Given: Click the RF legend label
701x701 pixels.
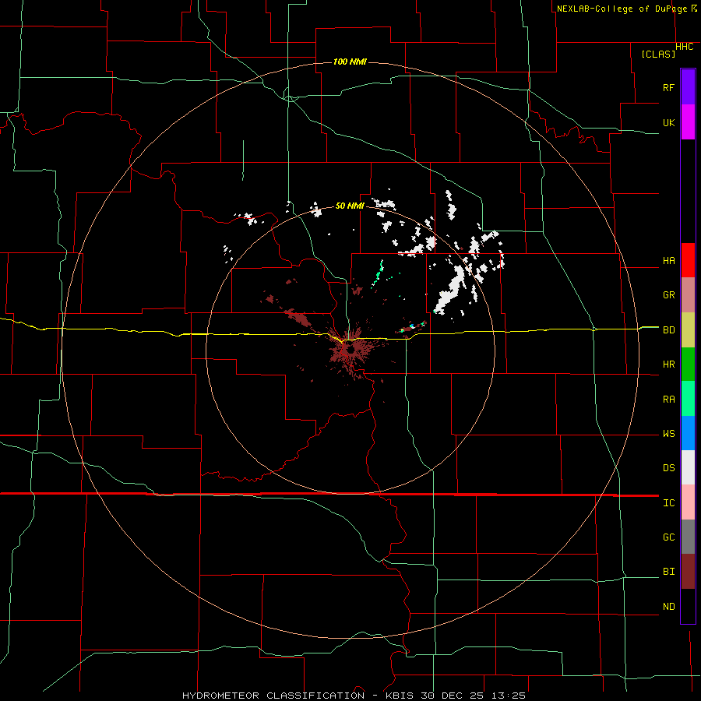Looking at the screenshot, I should [x=668, y=87].
